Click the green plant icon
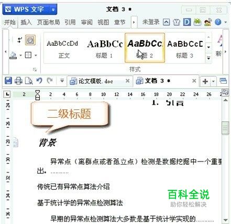The width and height of the screenshot is (231, 224). (197, 22)
